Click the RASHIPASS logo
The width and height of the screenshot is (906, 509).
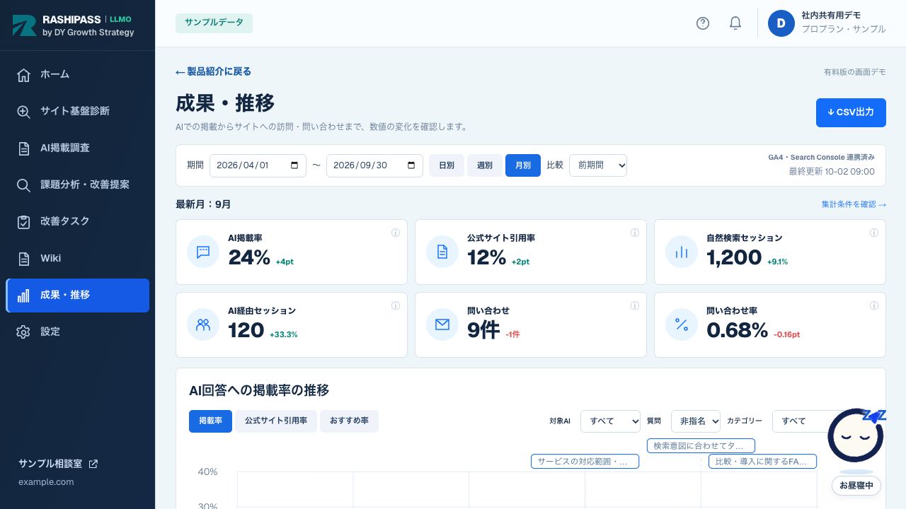(74, 25)
